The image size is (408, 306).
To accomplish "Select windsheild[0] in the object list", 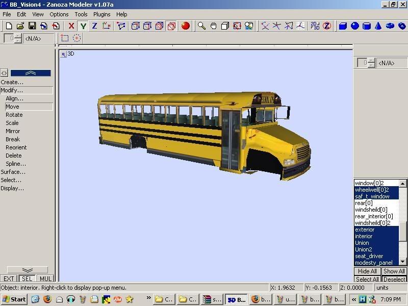I will [x=371, y=210].
